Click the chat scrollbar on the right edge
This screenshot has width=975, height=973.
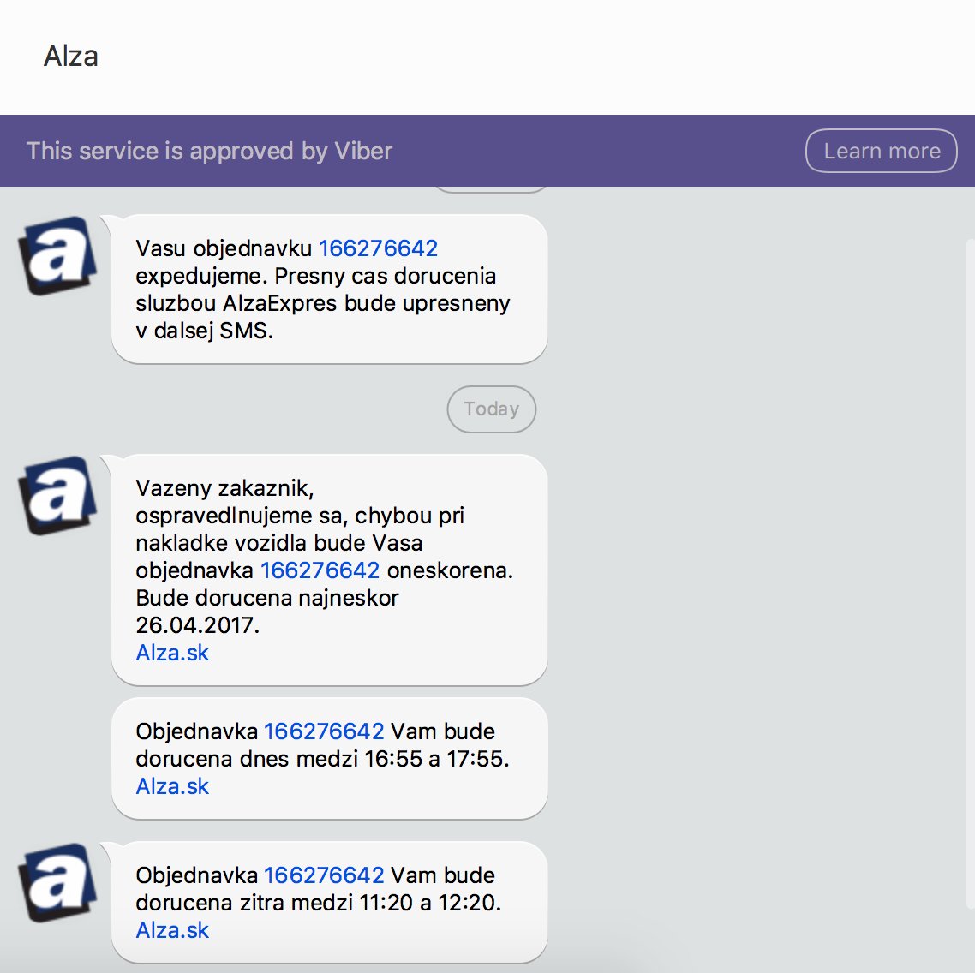click(971, 575)
